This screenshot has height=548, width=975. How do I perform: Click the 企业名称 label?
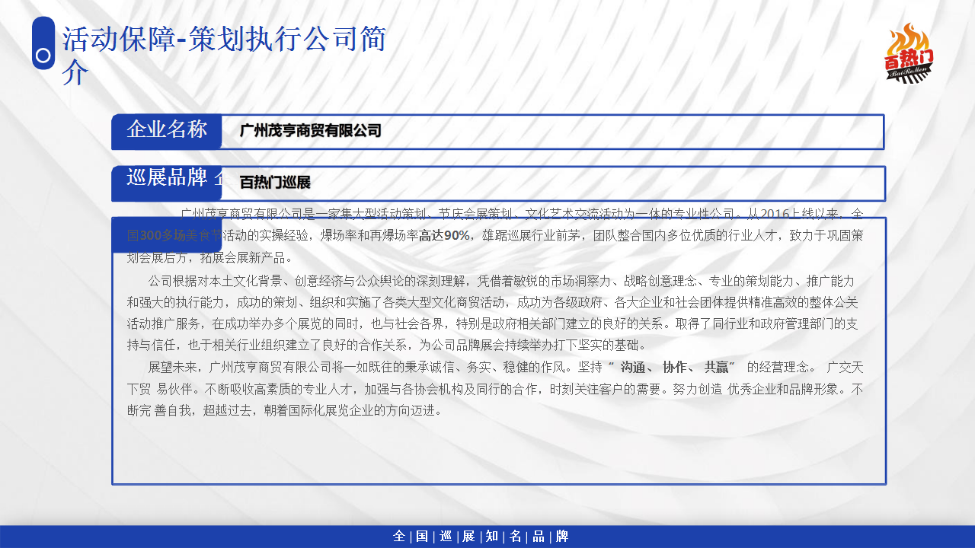point(167,129)
